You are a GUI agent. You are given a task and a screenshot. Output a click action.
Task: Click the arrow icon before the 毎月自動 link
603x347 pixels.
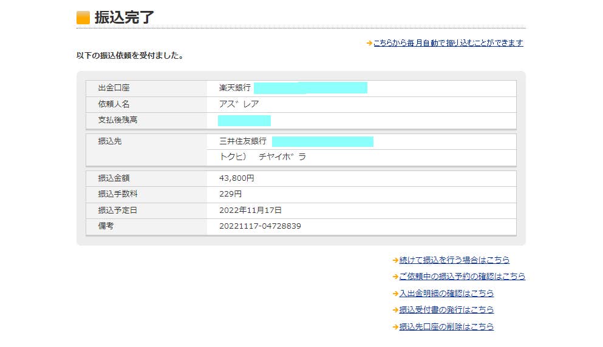point(369,43)
